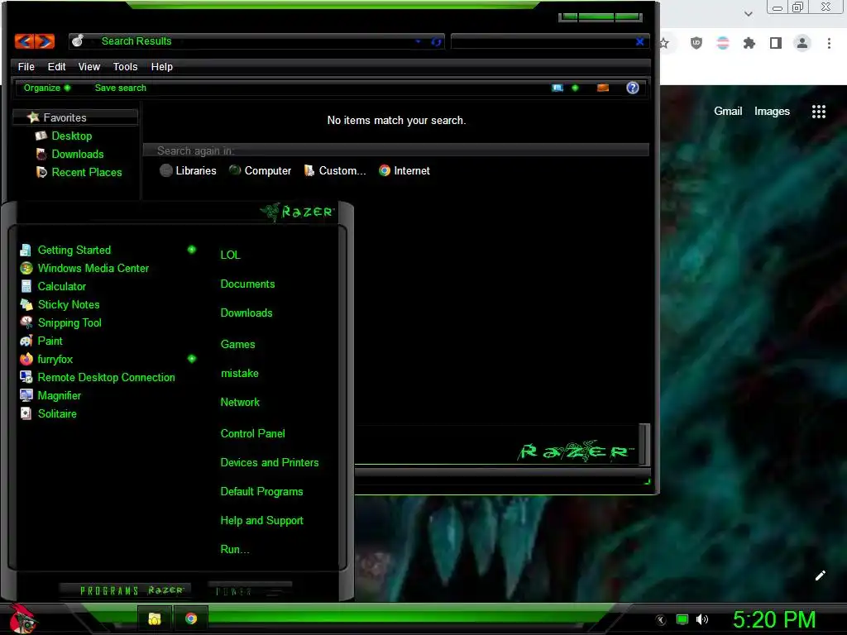Start Solitaire game
Screen dimensions: 847x635
pyautogui.click(x=57, y=413)
